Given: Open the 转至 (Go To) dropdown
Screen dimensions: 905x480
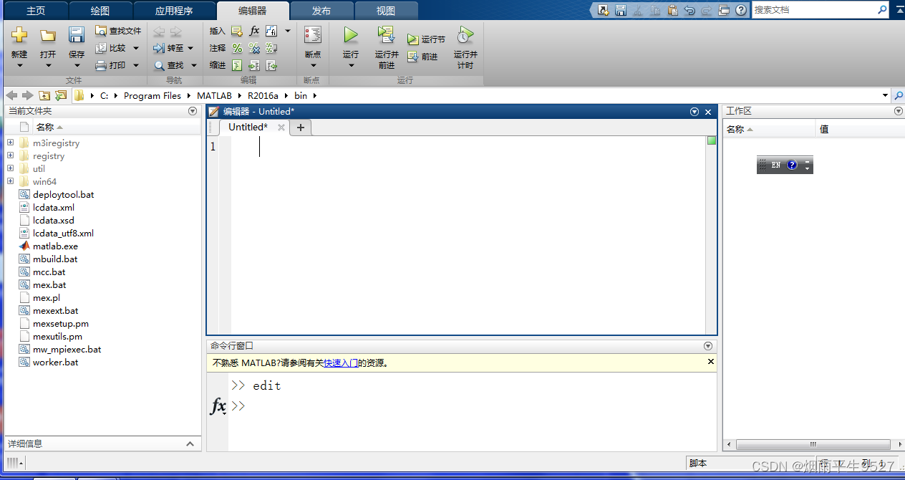Looking at the screenshot, I should [190, 48].
